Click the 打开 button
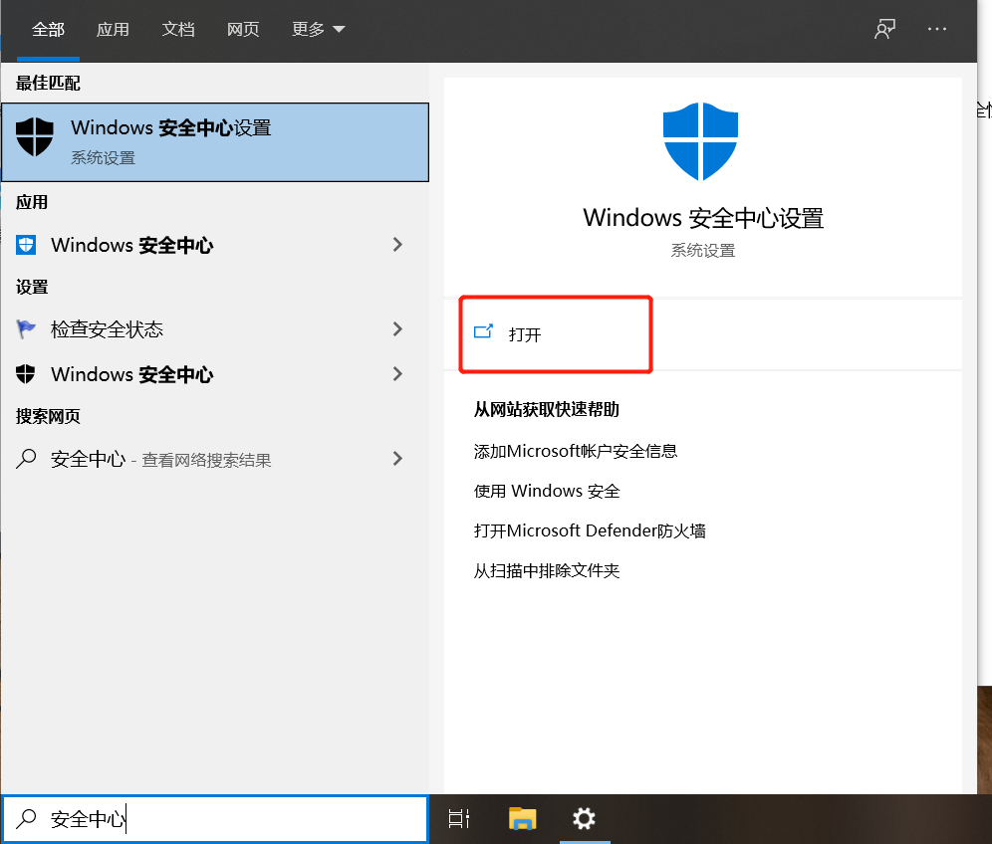The height and width of the screenshot is (844, 992). (x=554, y=334)
